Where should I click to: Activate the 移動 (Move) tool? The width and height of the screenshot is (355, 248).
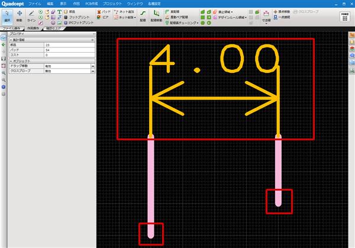point(20,16)
